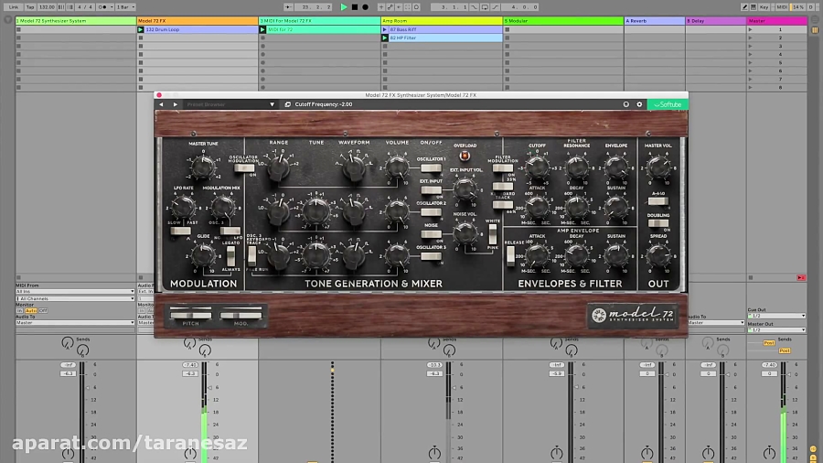Click the Spread knob in Out section
This screenshot has height=463, width=823.
[657, 256]
